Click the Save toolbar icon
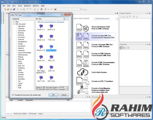The height and width of the screenshot is (120, 153). 11,9
